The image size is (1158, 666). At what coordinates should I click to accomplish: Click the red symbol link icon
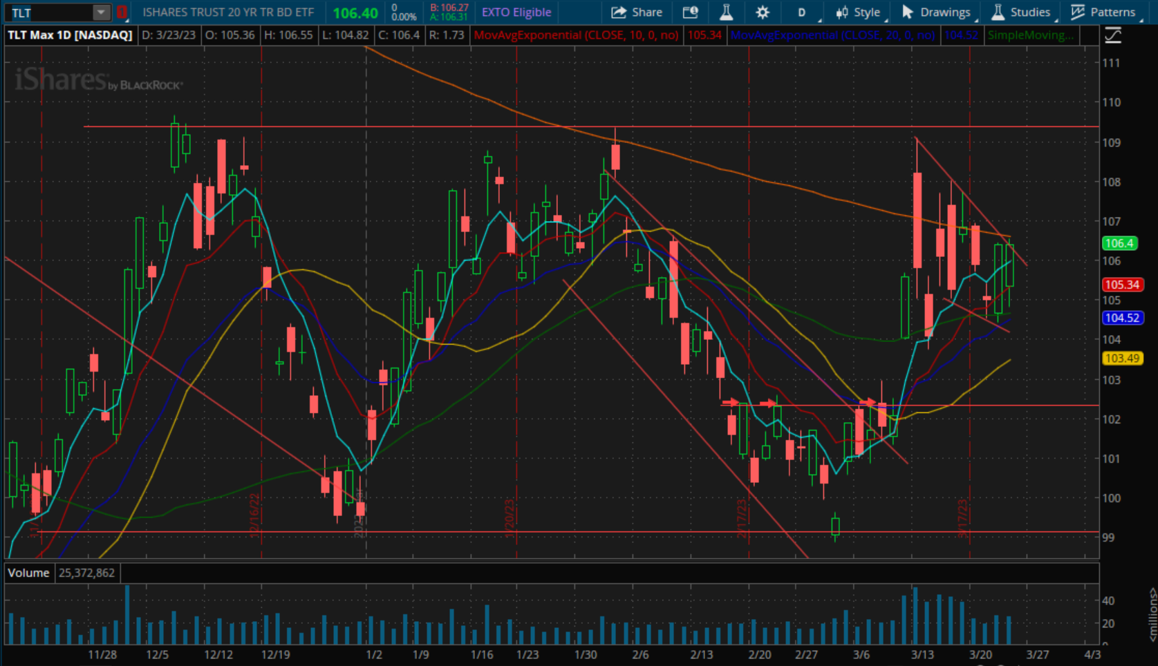[122, 12]
